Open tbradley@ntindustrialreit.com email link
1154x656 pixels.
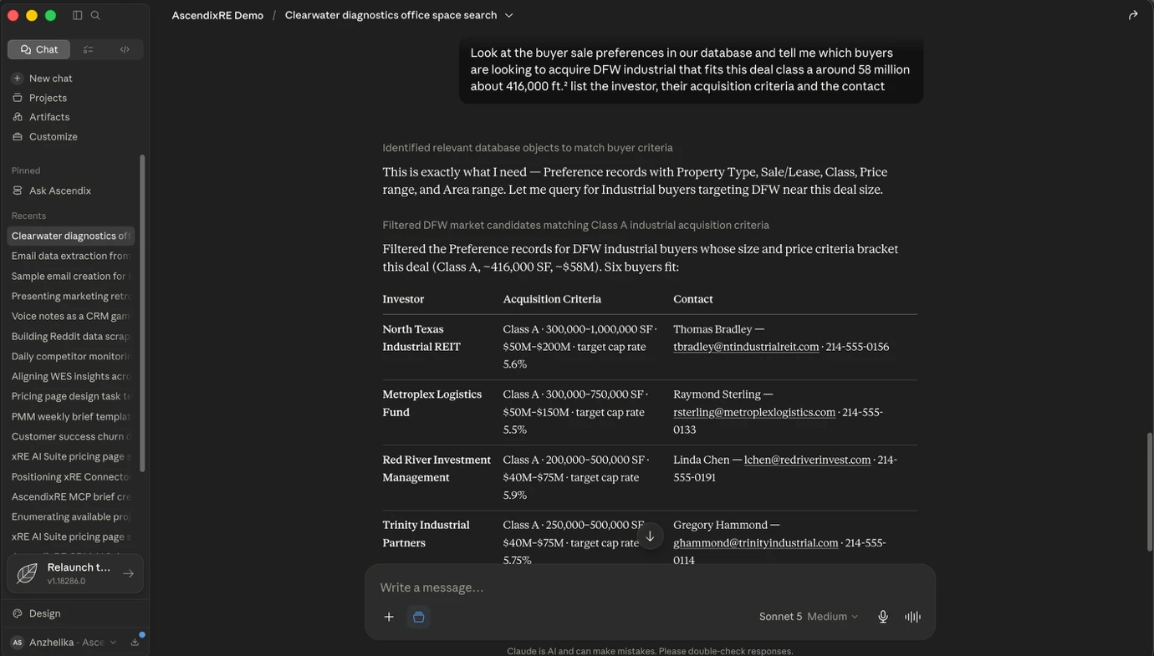746,347
